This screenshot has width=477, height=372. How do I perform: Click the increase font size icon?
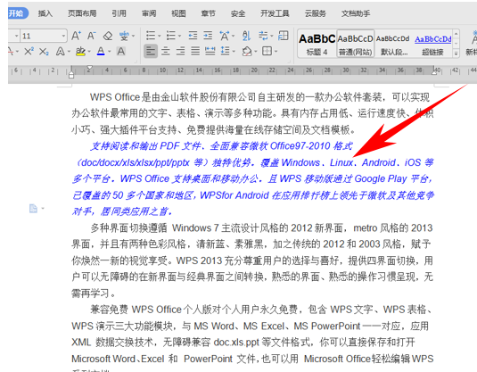[x=76, y=36]
